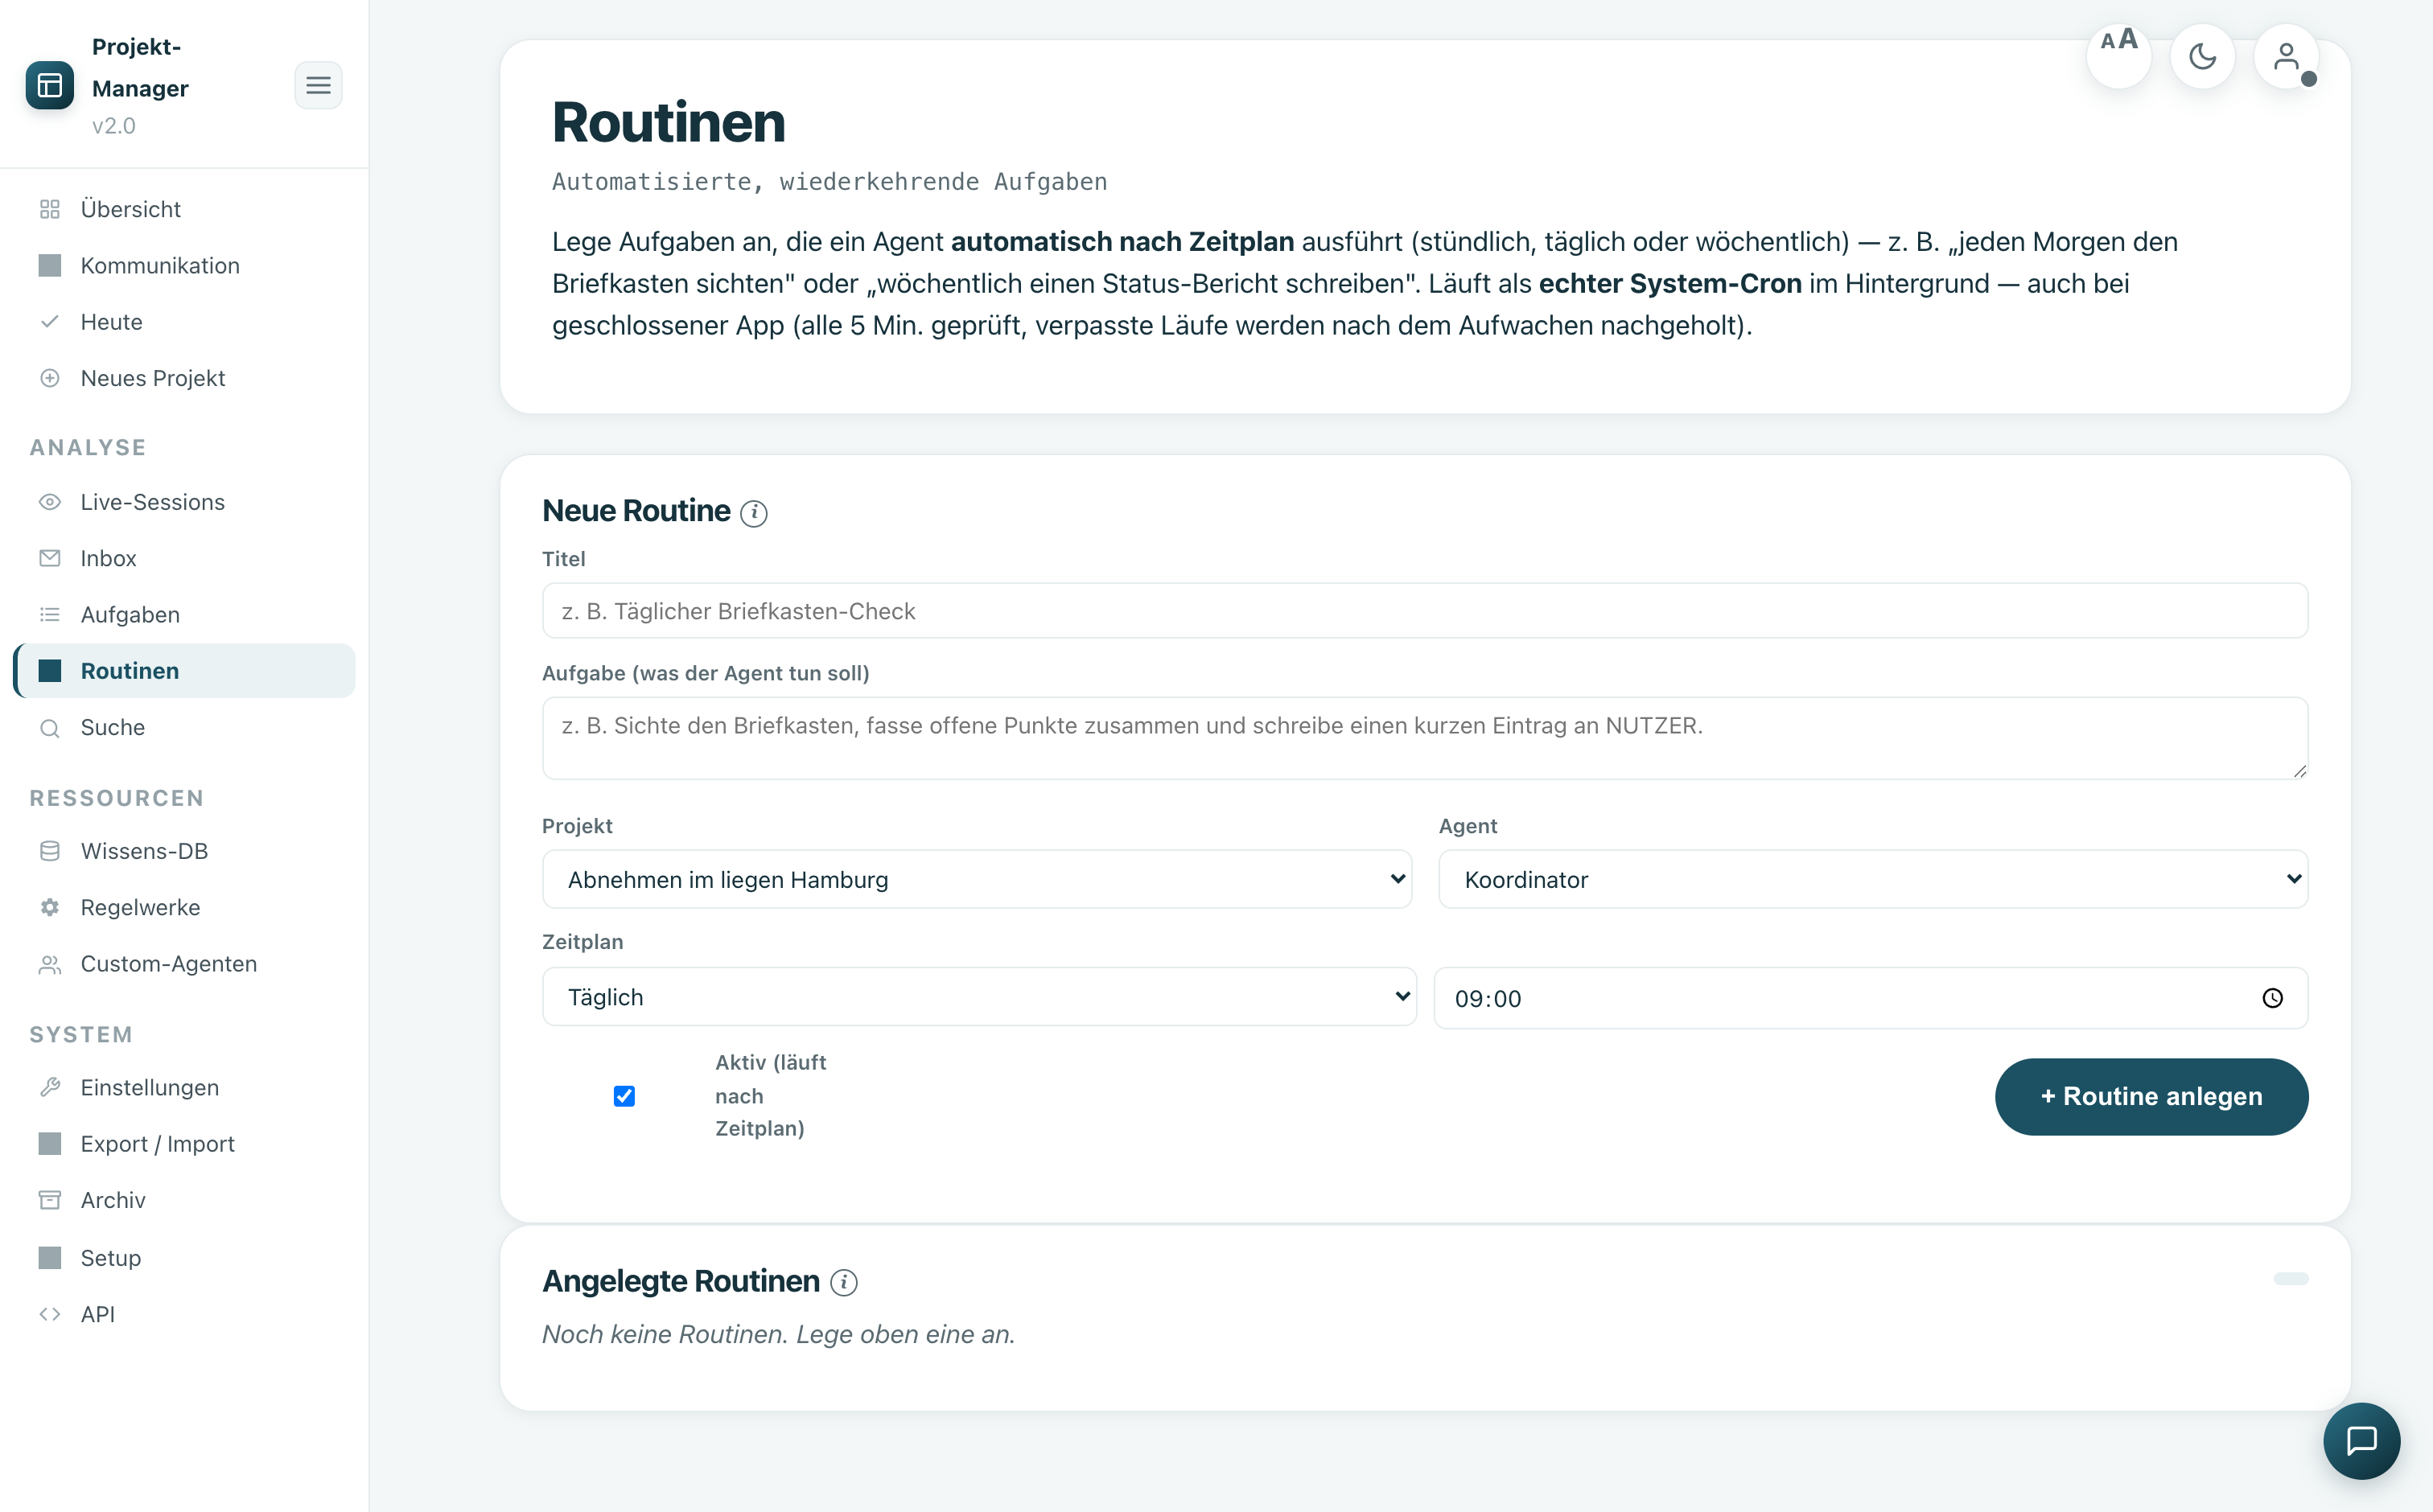Toggle the Aktiv (läuft nach Zeitplan) checkbox
Viewport: 2433px width, 1512px height.
[x=624, y=1096]
